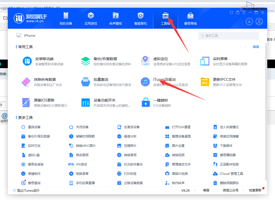Image resolution: width=275 pixels, height=202 pixels.
Task: Open the IPA签名 tool icon
Action: (71, 164)
